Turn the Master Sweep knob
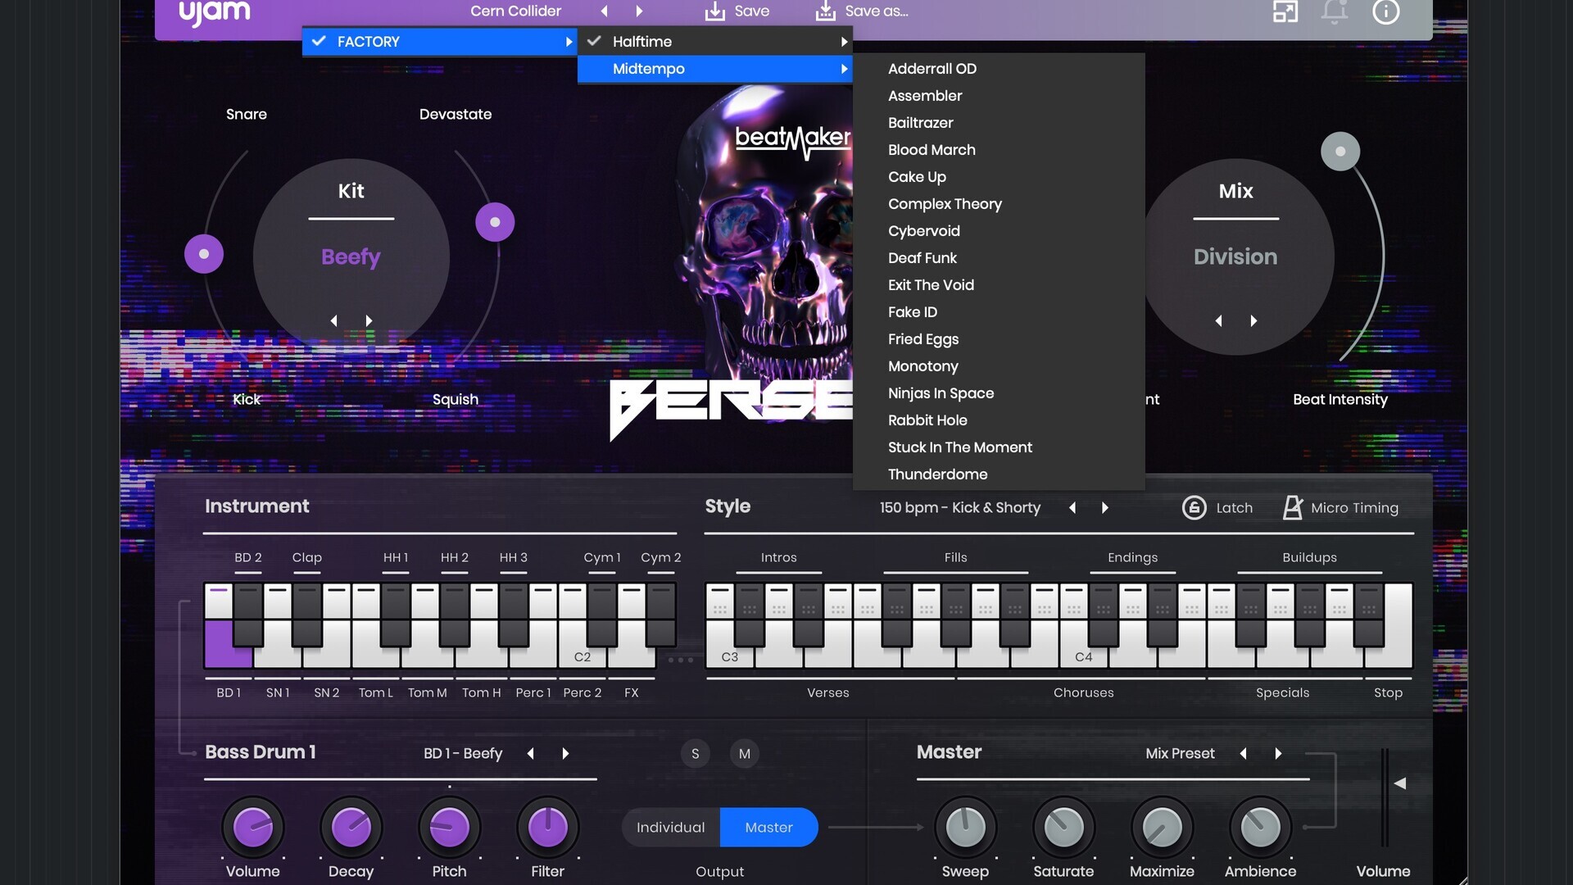 (x=966, y=828)
